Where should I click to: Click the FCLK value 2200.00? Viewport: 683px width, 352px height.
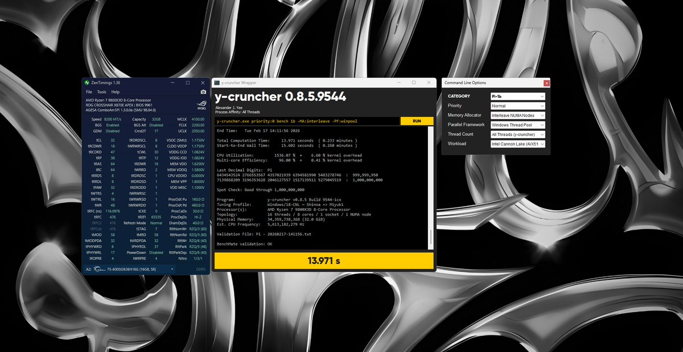(x=197, y=125)
